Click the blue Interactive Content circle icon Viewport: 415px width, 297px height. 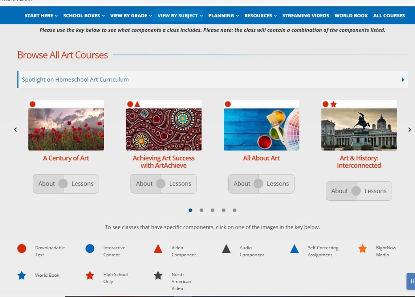coord(90,249)
